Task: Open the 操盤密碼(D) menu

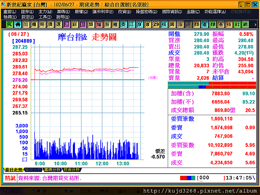Action: (146, 12)
